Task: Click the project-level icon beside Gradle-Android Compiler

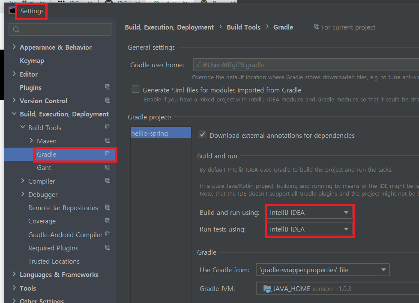Action: click(108, 234)
